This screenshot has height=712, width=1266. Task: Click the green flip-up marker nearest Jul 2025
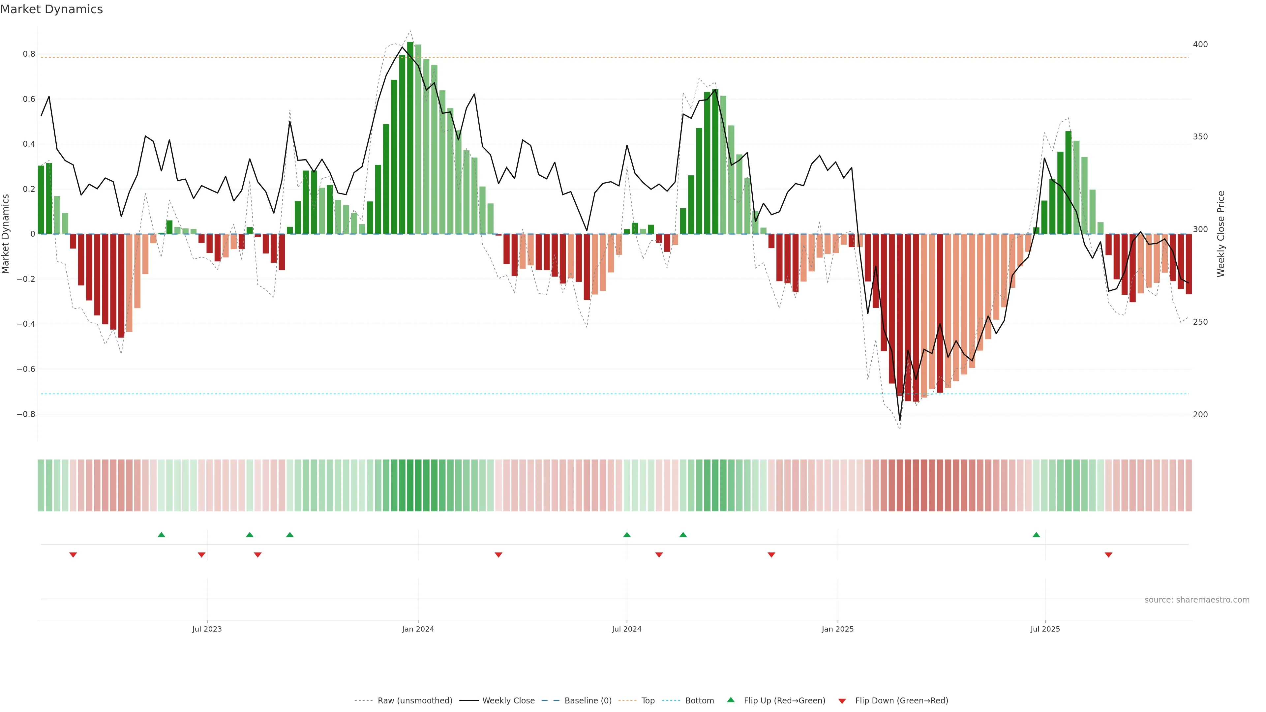1036,535
